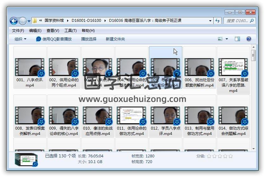Select video 014、做功方式综合例题解.mp4

pos(233,116)
